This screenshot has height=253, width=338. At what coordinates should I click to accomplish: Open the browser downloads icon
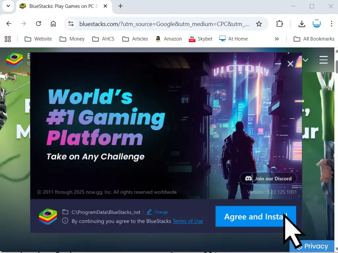point(302,24)
